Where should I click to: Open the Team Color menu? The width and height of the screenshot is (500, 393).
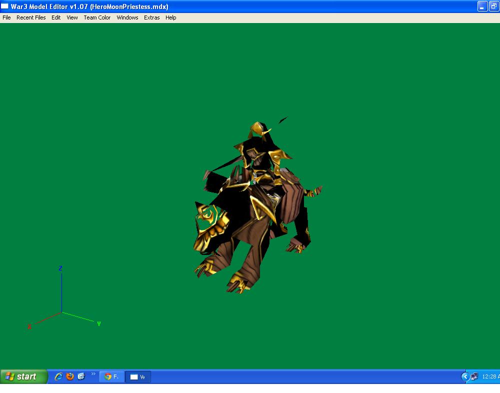tap(97, 17)
